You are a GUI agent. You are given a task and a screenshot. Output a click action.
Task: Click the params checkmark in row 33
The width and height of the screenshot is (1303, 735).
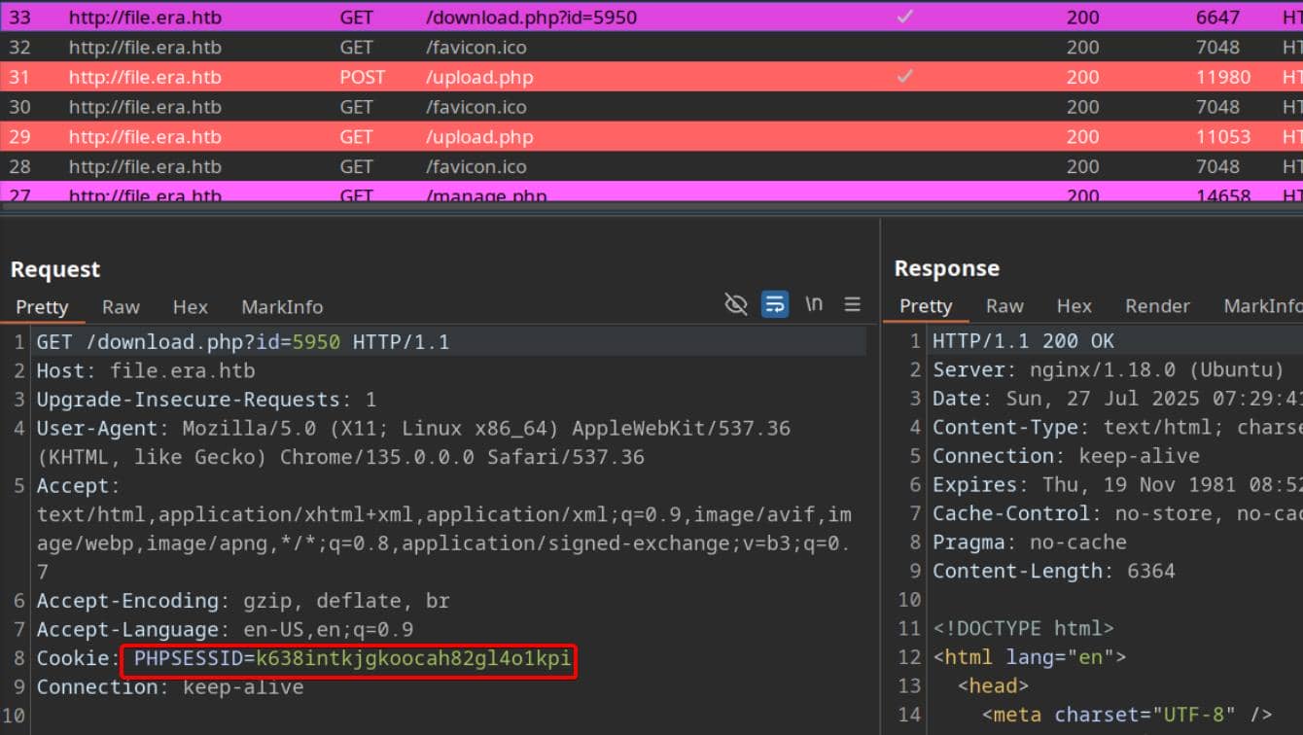click(905, 17)
